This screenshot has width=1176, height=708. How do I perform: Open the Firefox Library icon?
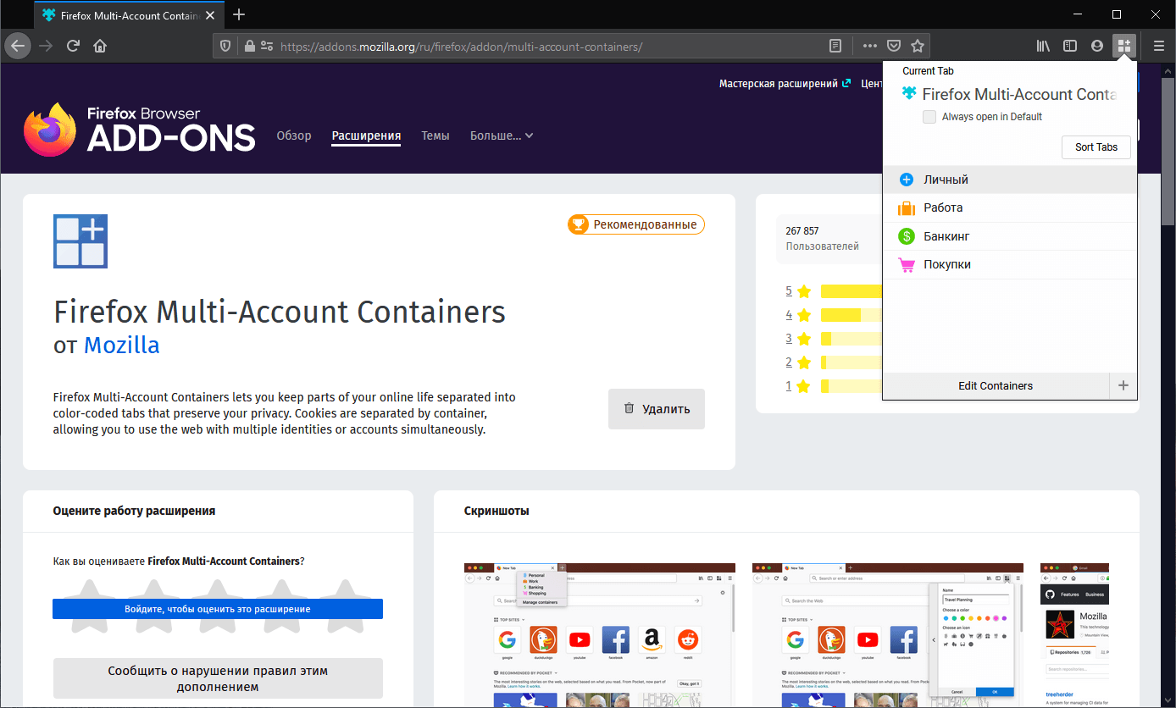pos(1043,46)
